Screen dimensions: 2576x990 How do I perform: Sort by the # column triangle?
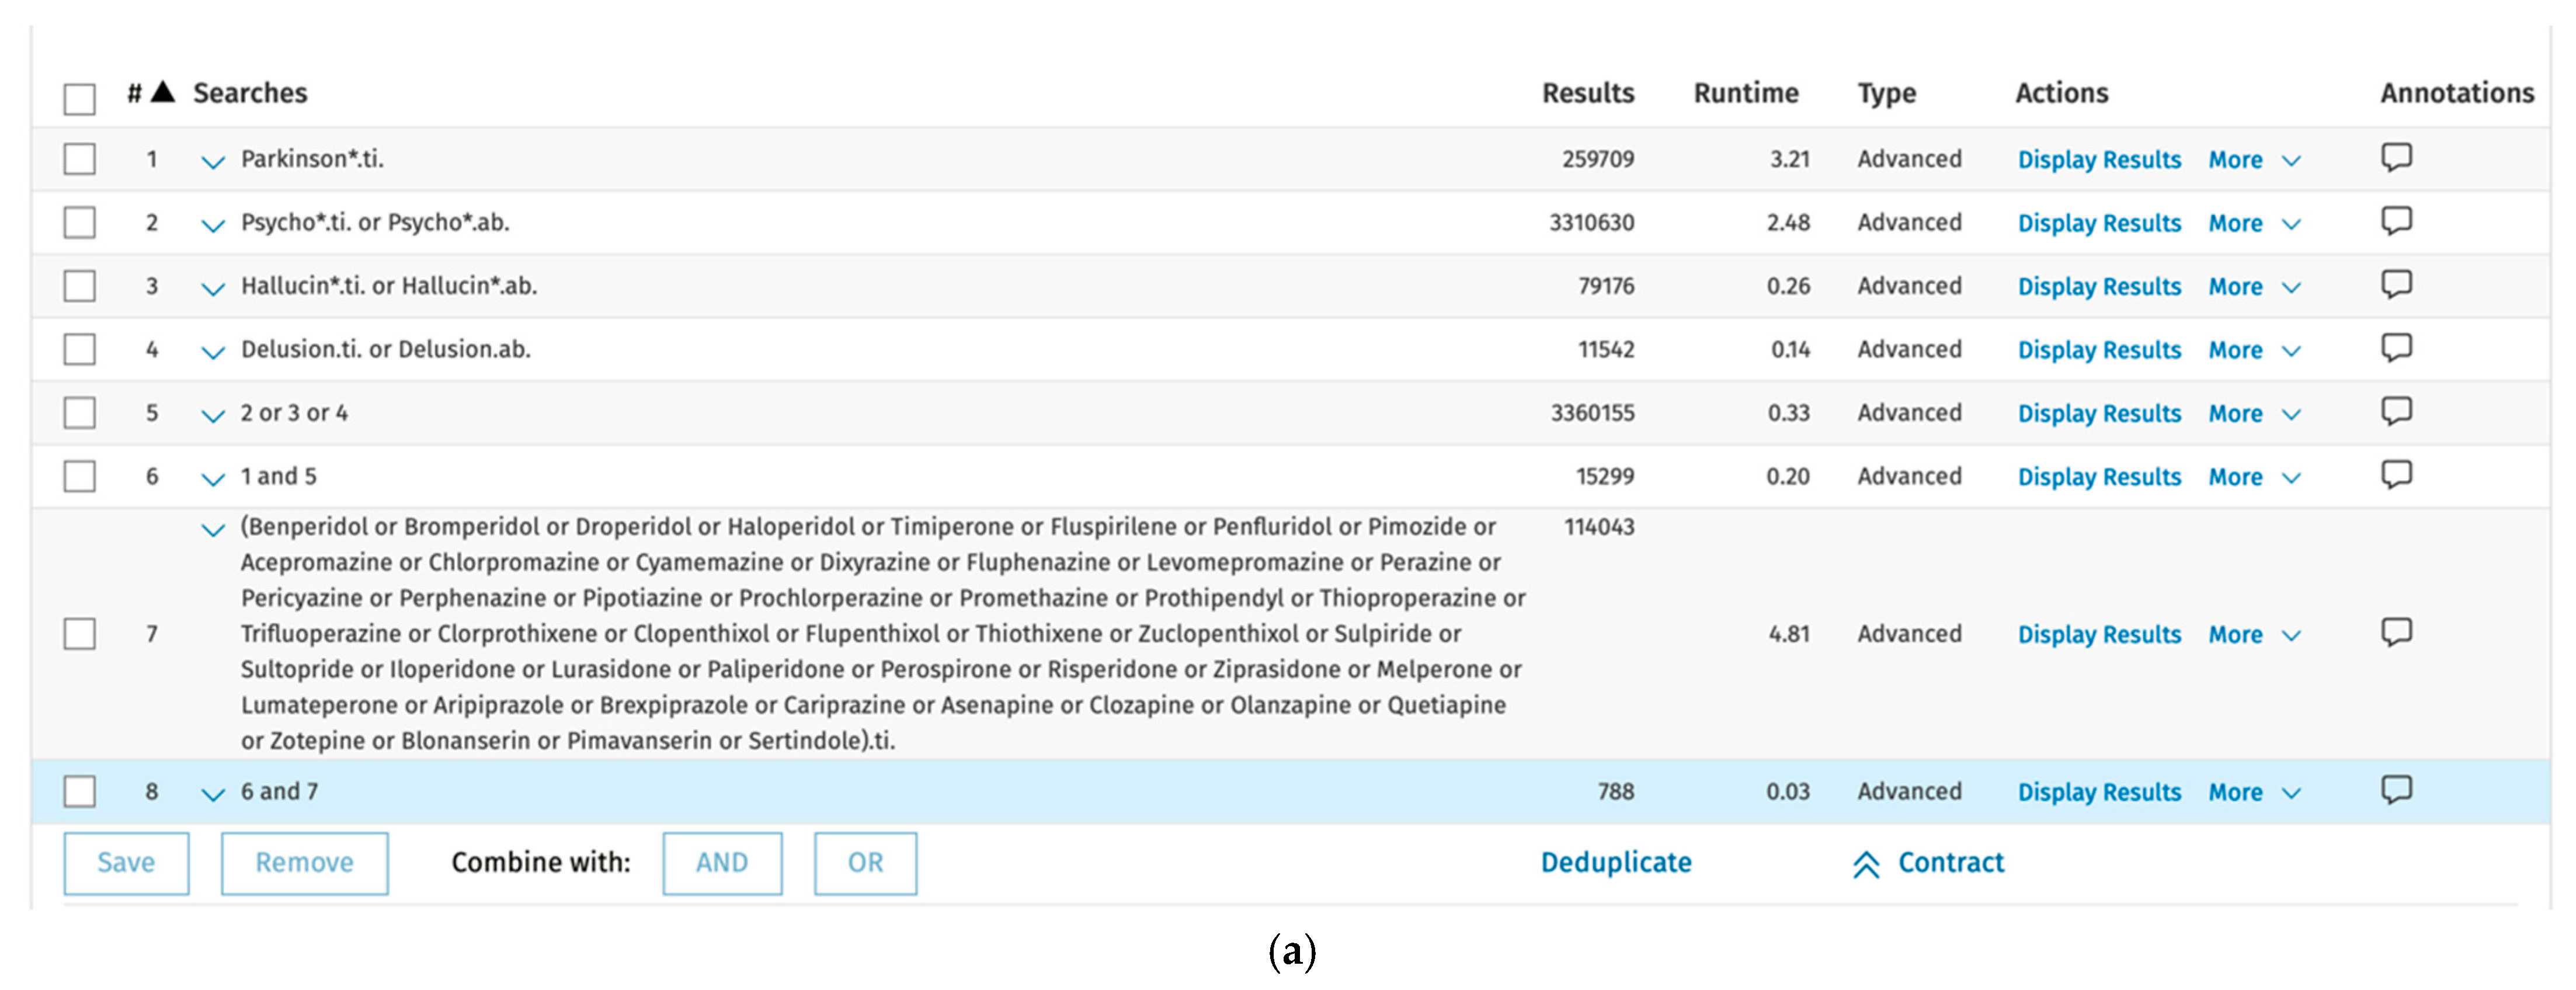[x=163, y=93]
